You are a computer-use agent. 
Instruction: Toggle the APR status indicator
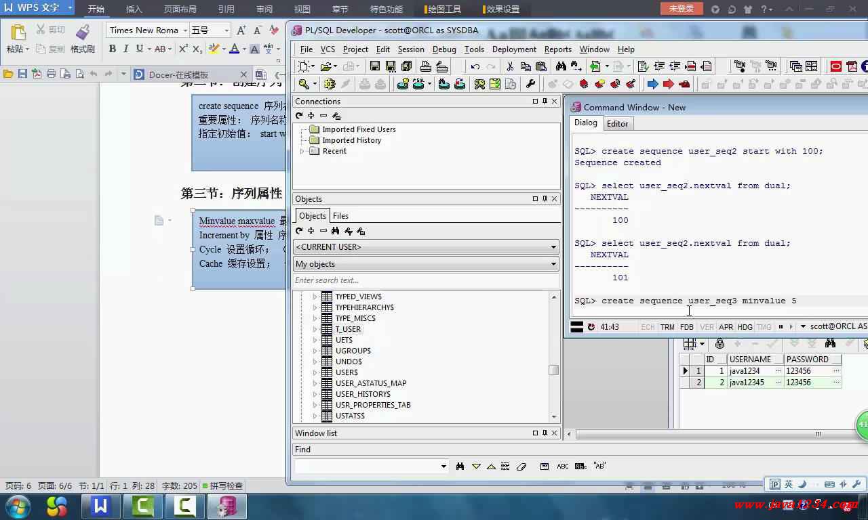tap(726, 327)
